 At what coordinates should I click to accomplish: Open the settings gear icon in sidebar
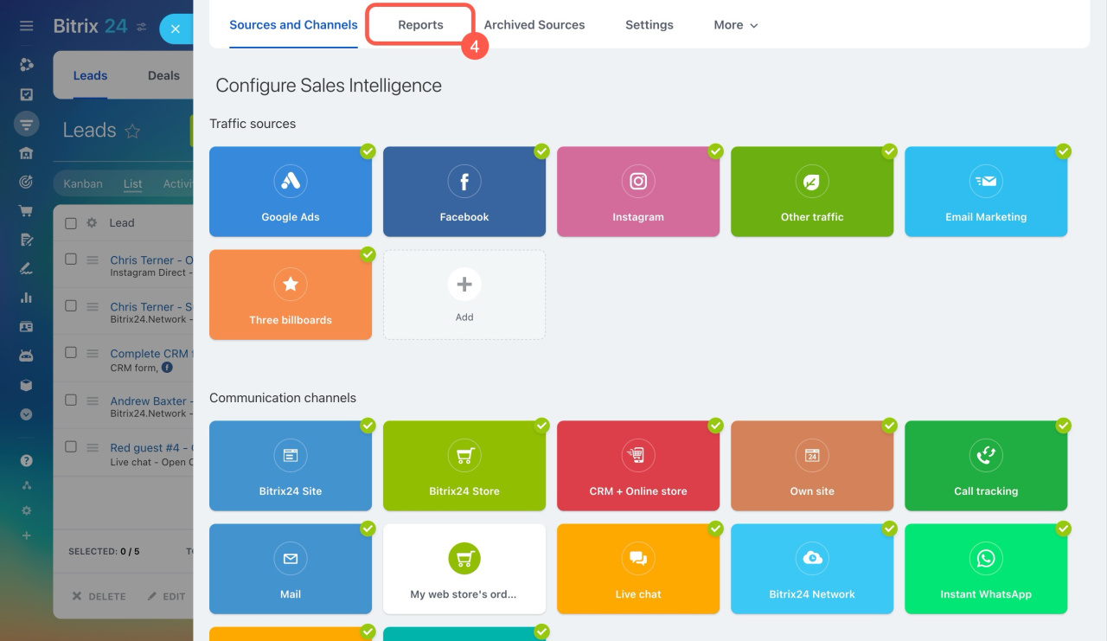pos(27,510)
